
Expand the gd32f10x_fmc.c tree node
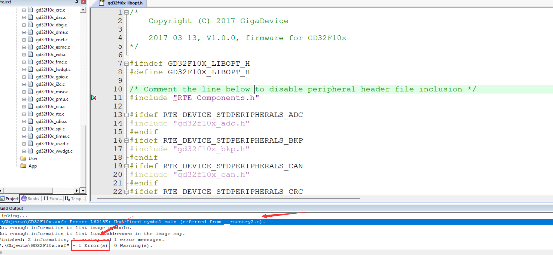coord(24,62)
